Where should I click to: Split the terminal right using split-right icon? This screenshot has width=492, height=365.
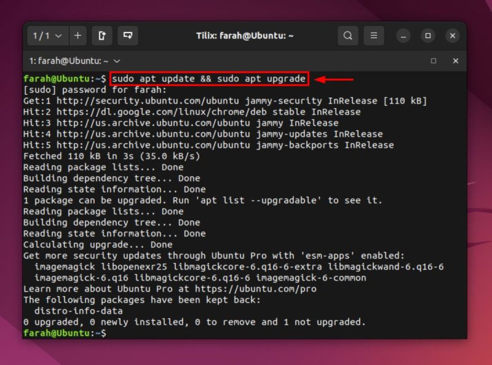coord(101,36)
